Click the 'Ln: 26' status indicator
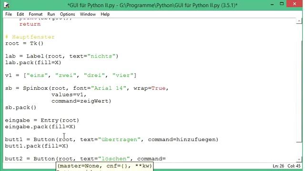The image size is (305, 171). pos(278,166)
